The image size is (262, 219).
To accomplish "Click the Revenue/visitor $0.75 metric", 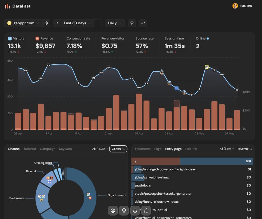I will click(x=113, y=45).
